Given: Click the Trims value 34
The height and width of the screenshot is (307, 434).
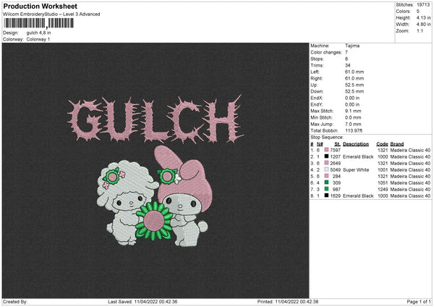Looking at the screenshot, I should [348, 65].
